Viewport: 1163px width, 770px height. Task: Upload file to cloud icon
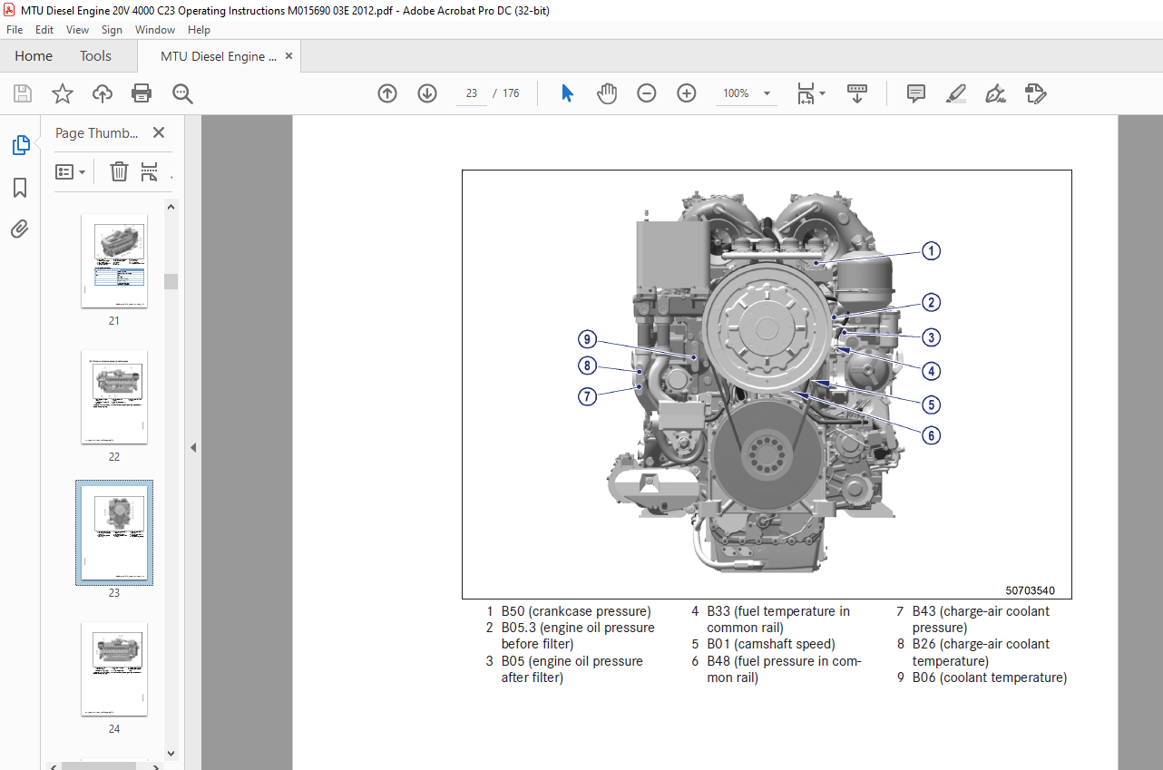coord(103,93)
